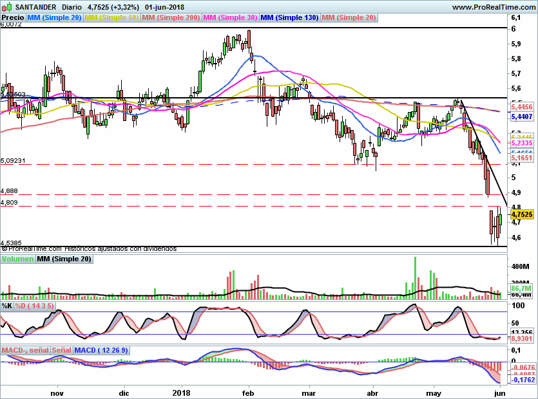Click the 6,1 price axis label
The width and height of the screenshot is (538, 399).
coord(516,17)
